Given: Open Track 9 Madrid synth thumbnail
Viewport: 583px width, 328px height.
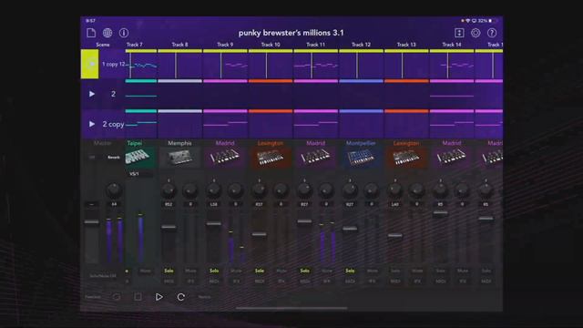Looking at the screenshot, I should [225, 158].
